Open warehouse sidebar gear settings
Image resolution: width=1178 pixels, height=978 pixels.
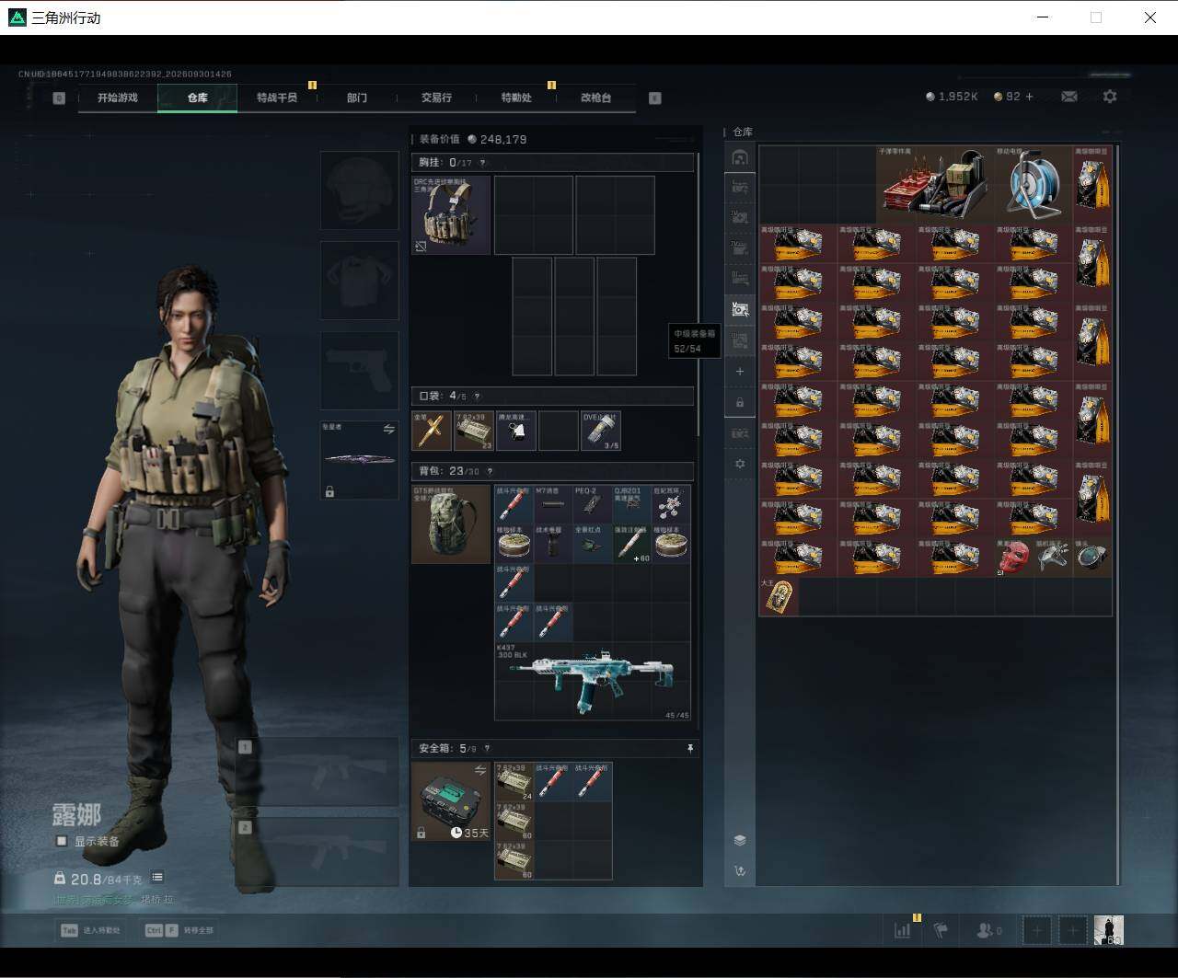(x=740, y=464)
